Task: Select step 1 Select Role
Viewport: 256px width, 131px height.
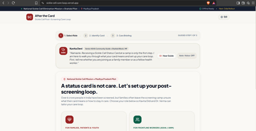Action: (68, 35)
